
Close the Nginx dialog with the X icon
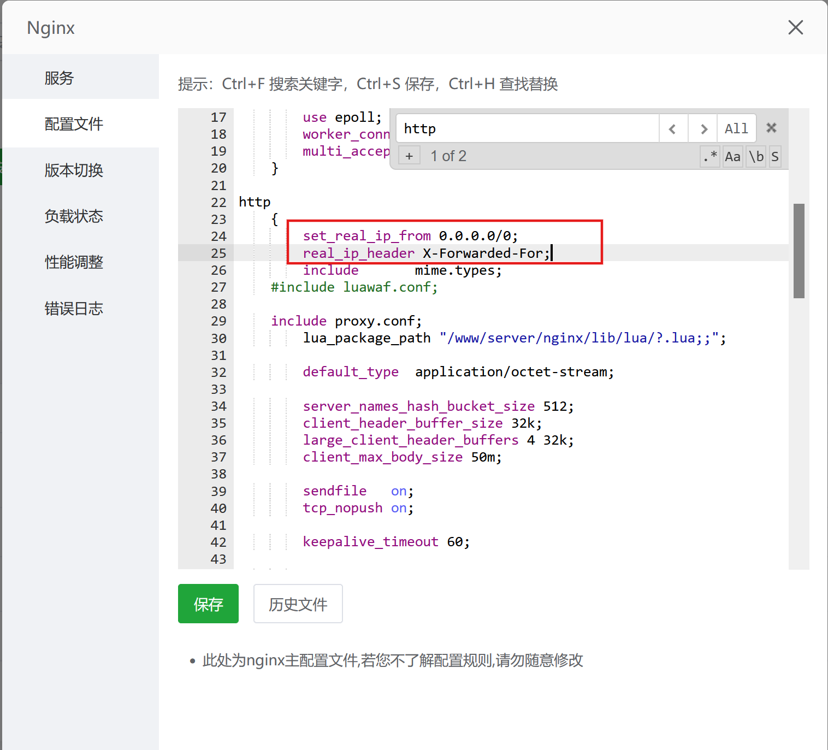pyautogui.click(x=795, y=27)
